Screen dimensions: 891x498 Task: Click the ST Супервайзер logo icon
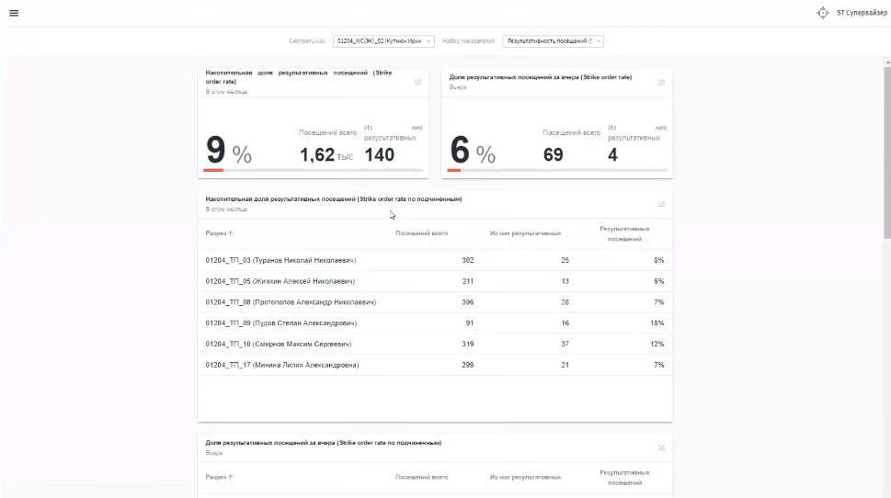click(x=822, y=13)
